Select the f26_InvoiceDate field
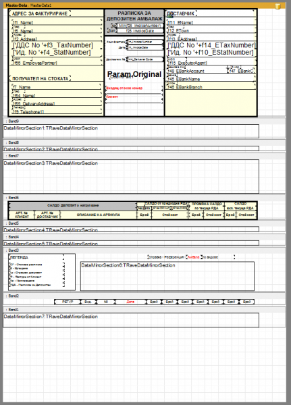Image resolution: width=291 pixels, height=405 pixels. click(140, 31)
